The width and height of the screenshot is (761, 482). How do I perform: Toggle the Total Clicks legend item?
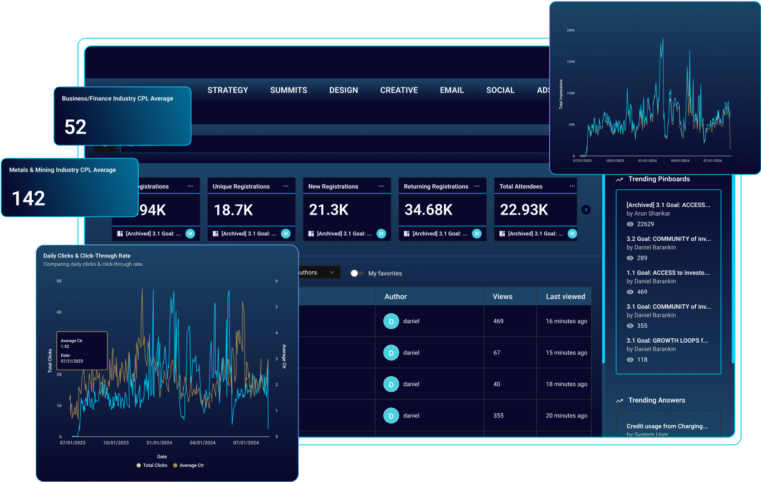tap(152, 465)
